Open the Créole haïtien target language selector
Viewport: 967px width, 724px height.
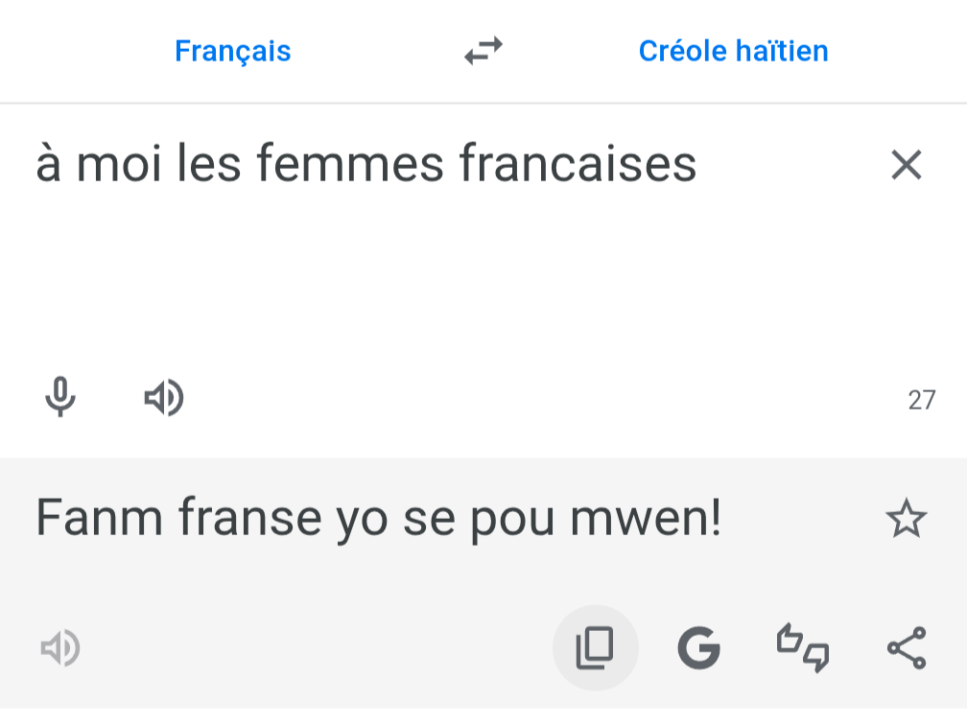coord(733,51)
